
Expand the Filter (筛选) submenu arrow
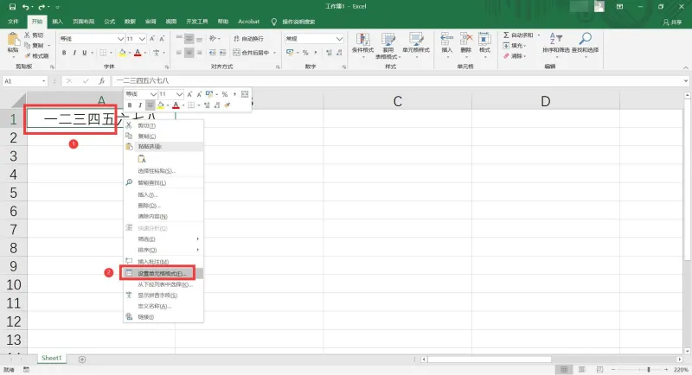pyautogui.click(x=198, y=238)
